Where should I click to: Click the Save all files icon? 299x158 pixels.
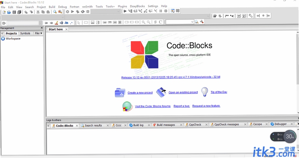pyautogui.click(x=19, y=12)
